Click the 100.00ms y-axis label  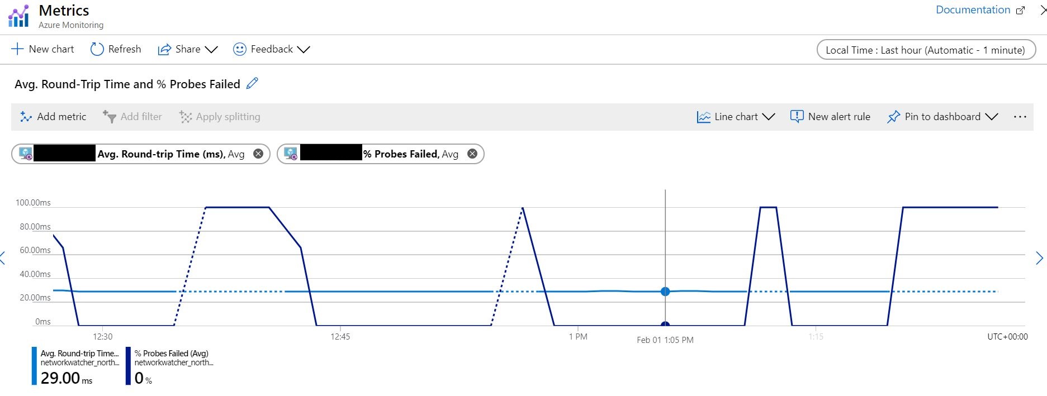click(x=33, y=203)
